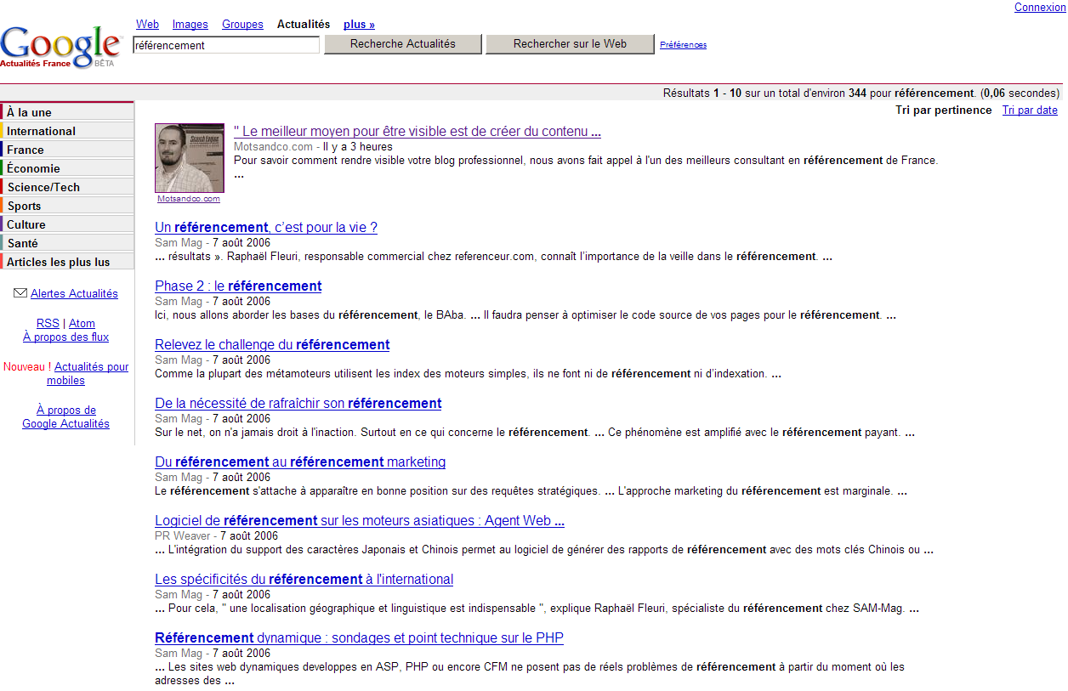Switch to the Groupes search tab

click(x=242, y=25)
